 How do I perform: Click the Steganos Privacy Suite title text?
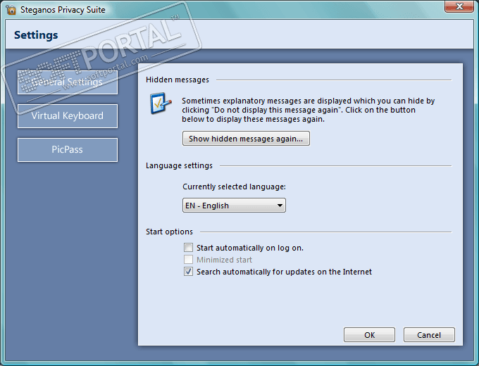tap(63, 10)
